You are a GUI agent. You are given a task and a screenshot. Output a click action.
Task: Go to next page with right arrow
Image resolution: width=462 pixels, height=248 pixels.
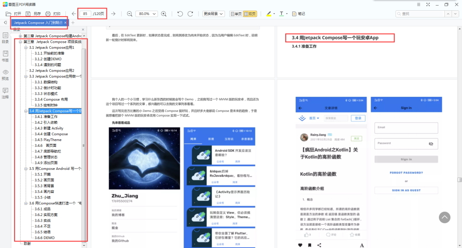pyautogui.click(x=113, y=13)
